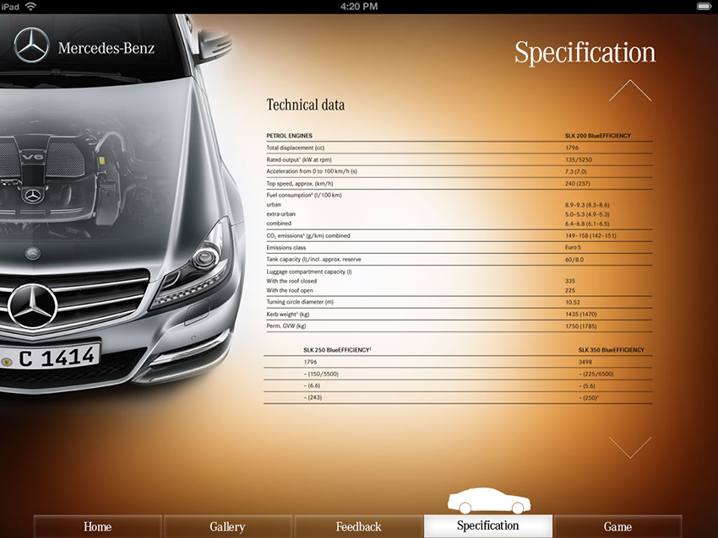718x538 pixels.
Task: Tap the white car silhouette icon
Action: click(x=489, y=500)
